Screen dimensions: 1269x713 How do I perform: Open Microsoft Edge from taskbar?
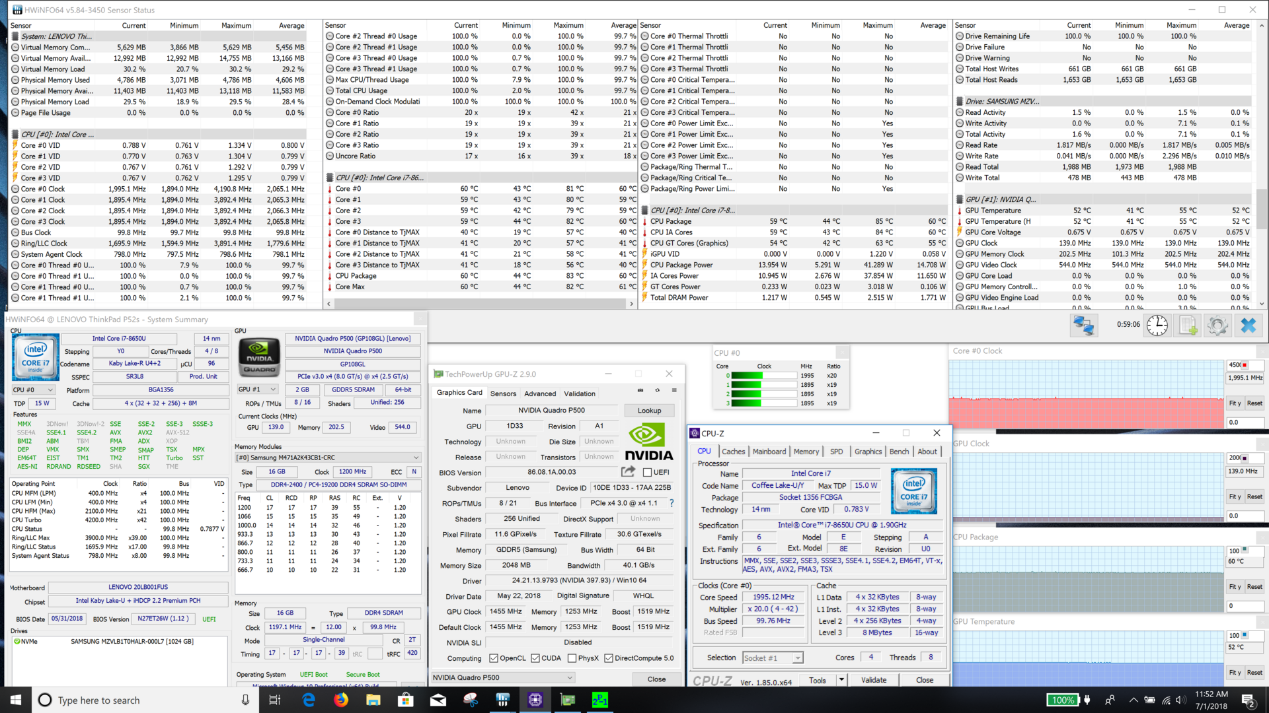tap(309, 700)
